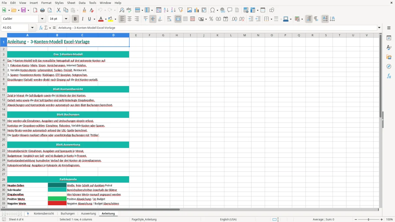Click the Print icon
The width and height of the screenshot is (395, 222).
coord(42,10)
